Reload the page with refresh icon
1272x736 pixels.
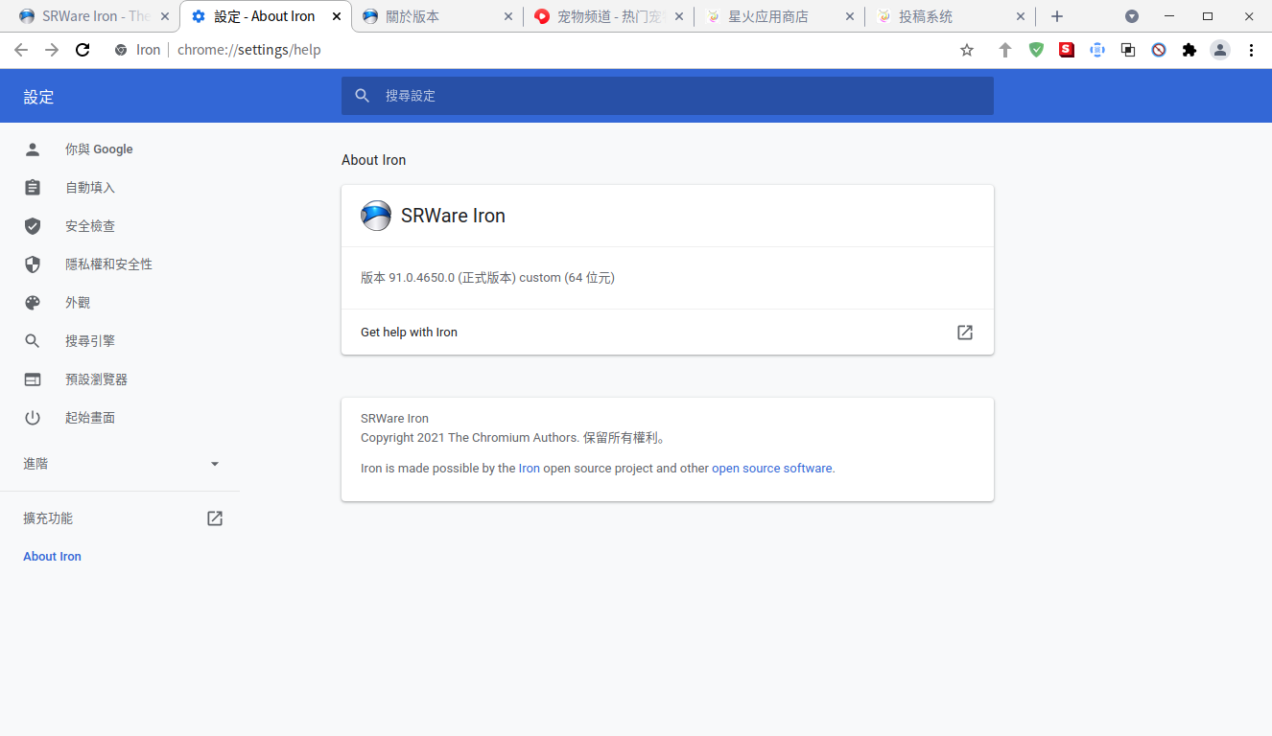pos(82,50)
